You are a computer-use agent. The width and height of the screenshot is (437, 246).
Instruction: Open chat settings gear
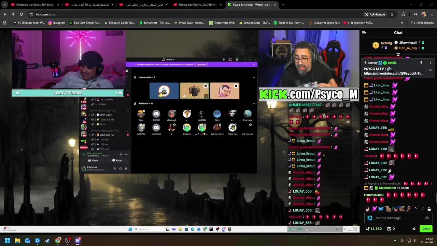tap(414, 229)
